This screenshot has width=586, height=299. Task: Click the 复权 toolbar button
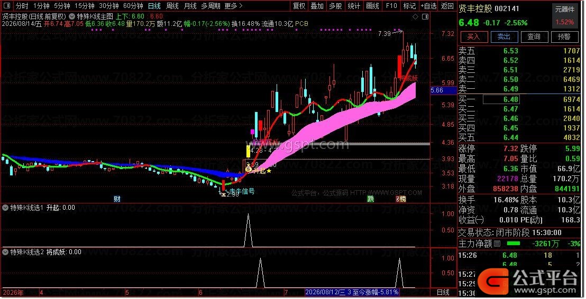[299, 6]
